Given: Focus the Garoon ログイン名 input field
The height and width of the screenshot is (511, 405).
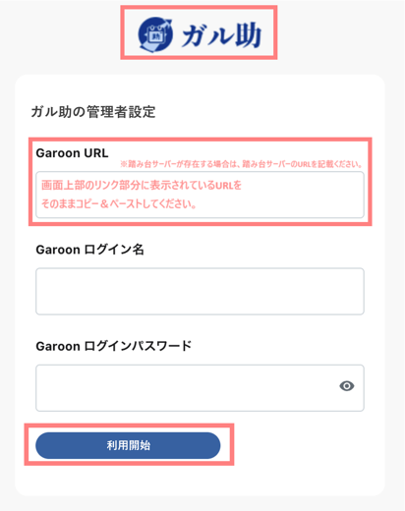Looking at the screenshot, I should (x=200, y=291).
